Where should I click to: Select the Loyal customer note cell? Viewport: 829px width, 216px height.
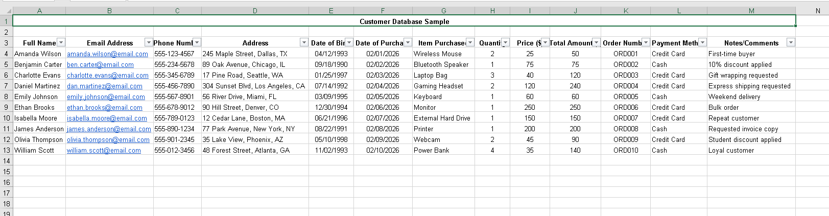731,151
